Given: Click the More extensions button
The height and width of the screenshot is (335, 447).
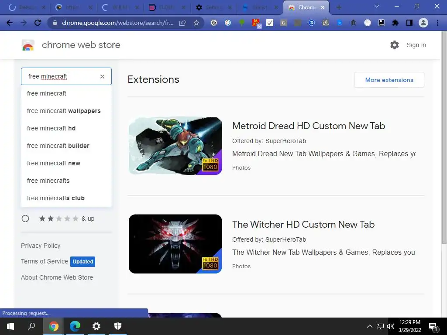Looking at the screenshot, I should [389, 80].
